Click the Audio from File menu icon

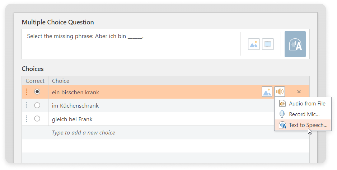[x=282, y=103]
